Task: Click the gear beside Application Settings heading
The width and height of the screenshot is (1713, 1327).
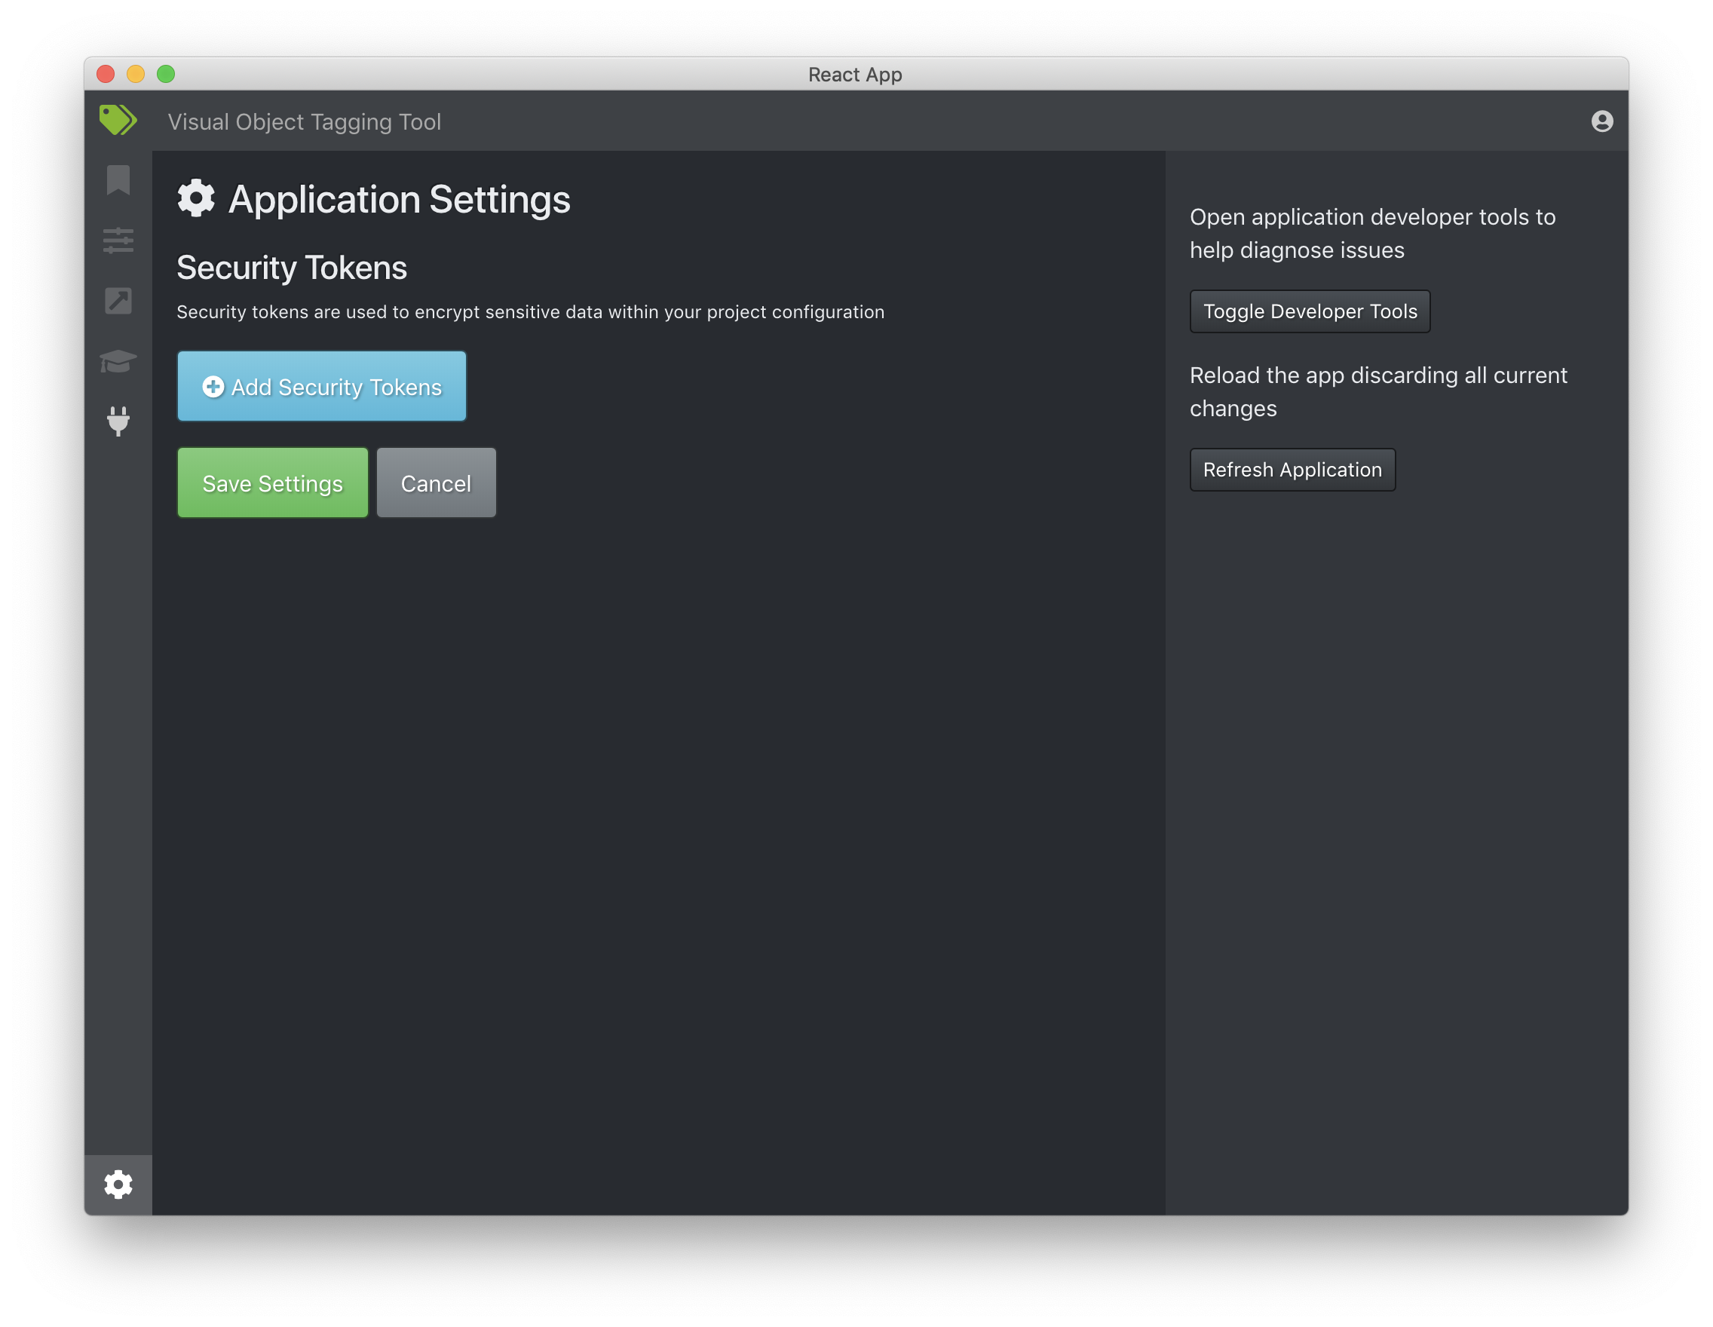Action: coord(196,198)
